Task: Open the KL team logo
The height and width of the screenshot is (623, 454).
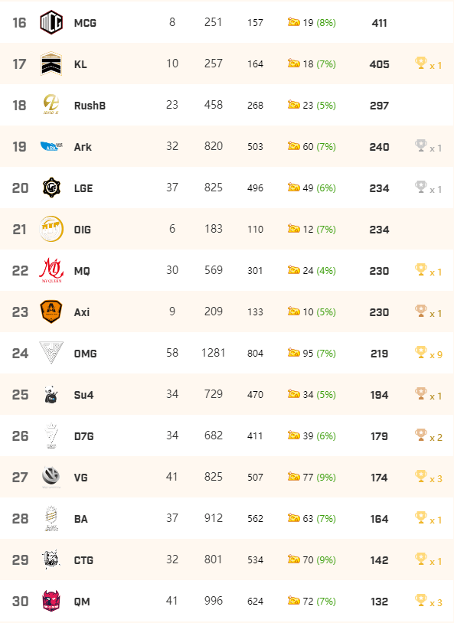Action: pyautogui.click(x=51, y=64)
